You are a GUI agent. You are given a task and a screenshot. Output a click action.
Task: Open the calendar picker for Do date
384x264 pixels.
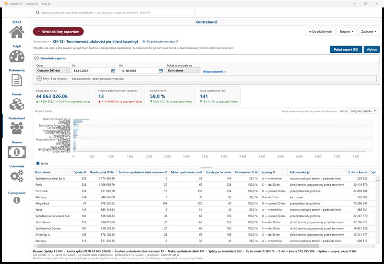coord(161,71)
